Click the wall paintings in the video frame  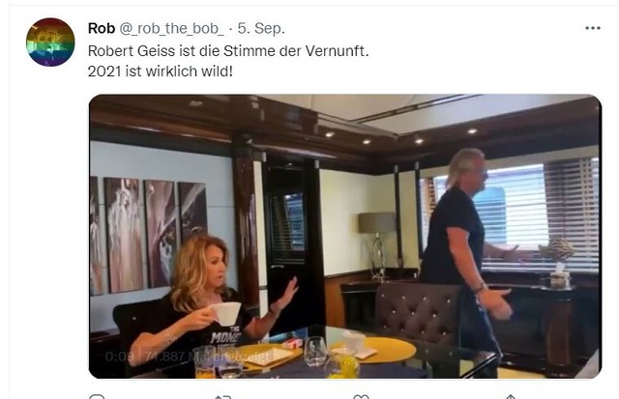point(148,236)
